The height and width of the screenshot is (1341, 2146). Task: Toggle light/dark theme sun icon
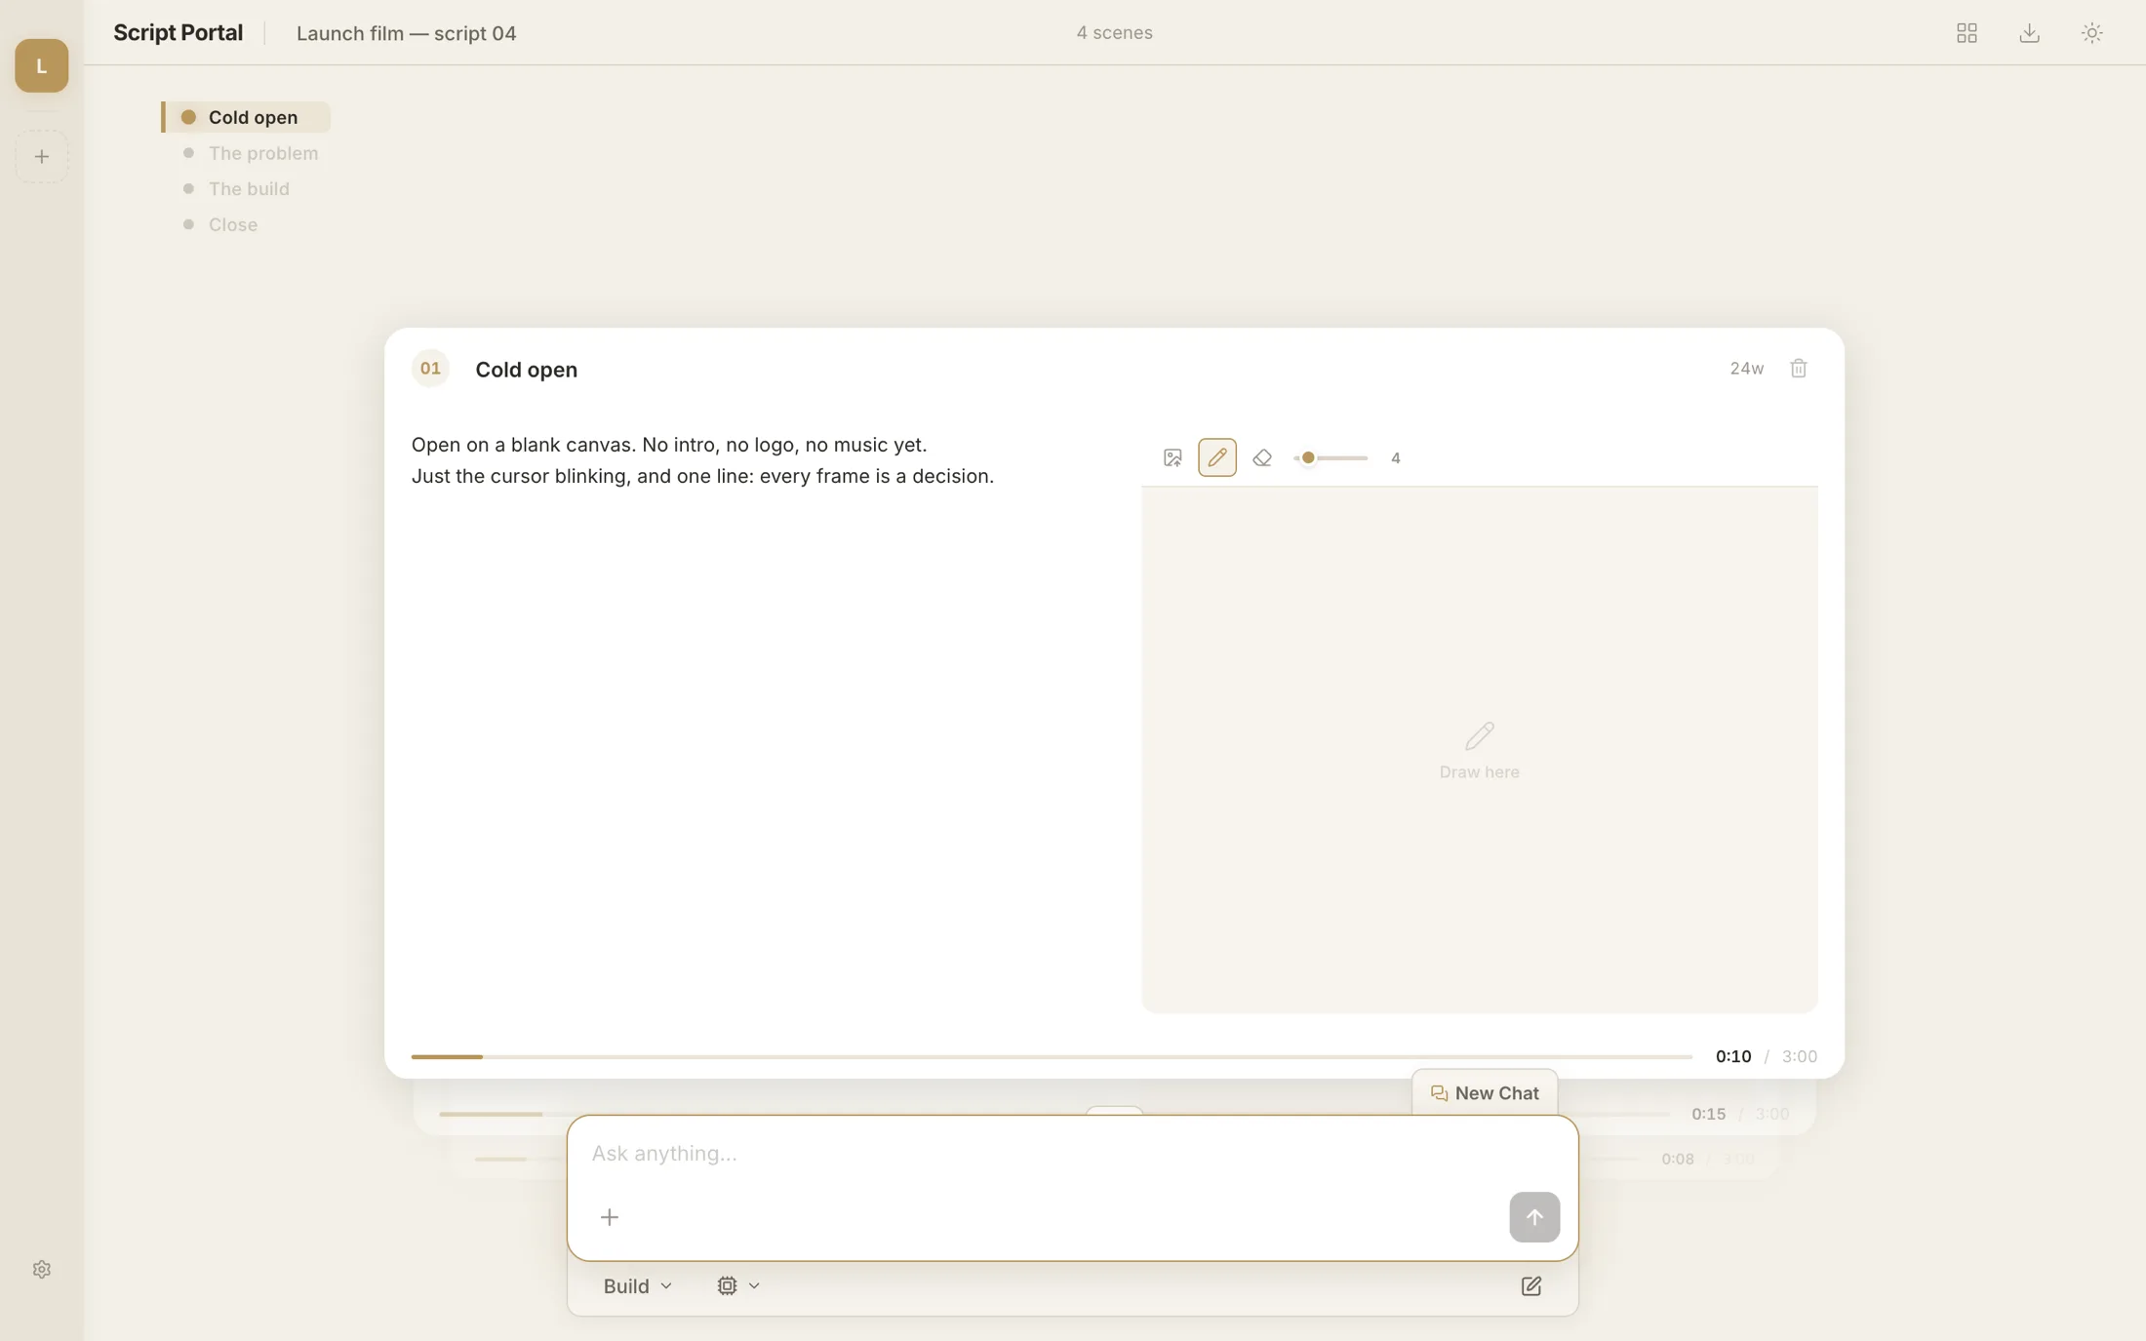point(2091,32)
